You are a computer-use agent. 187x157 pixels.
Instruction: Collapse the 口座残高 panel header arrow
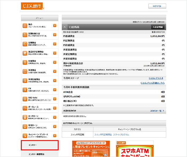[65, 27]
